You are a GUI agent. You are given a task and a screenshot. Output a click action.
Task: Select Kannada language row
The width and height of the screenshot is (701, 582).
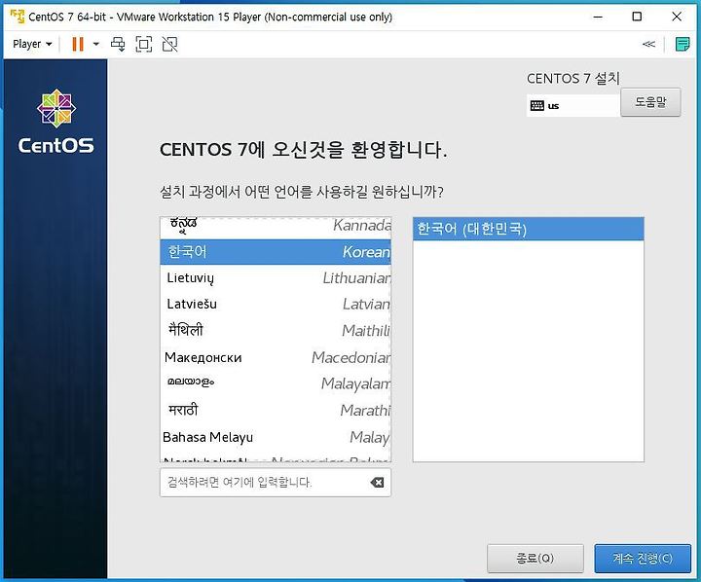point(276,226)
